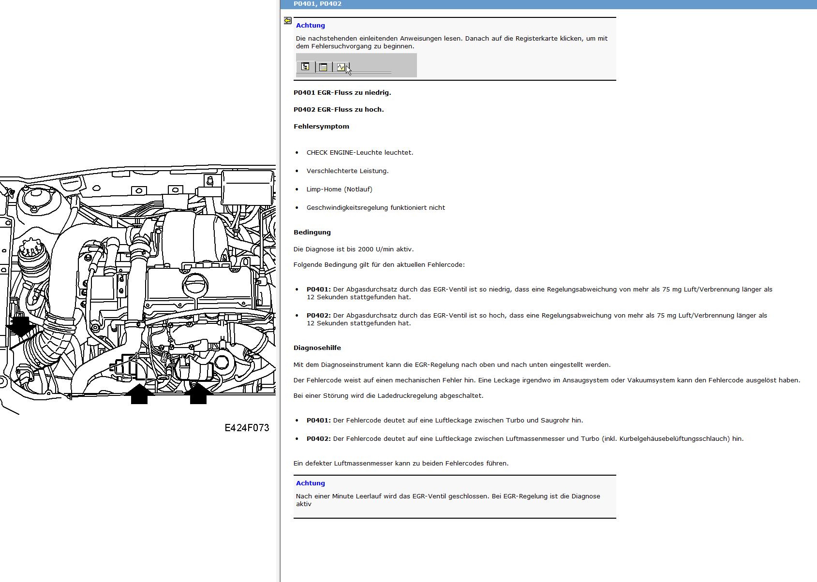Screen dimensions: 817x582
Task: Click the bottom-right black arrow on diagram
Action: pyautogui.click(x=198, y=393)
